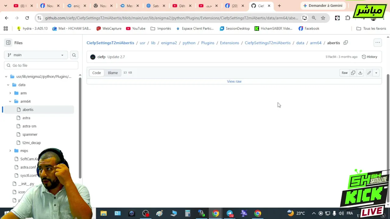Click the Raw button for the file

(x=345, y=73)
